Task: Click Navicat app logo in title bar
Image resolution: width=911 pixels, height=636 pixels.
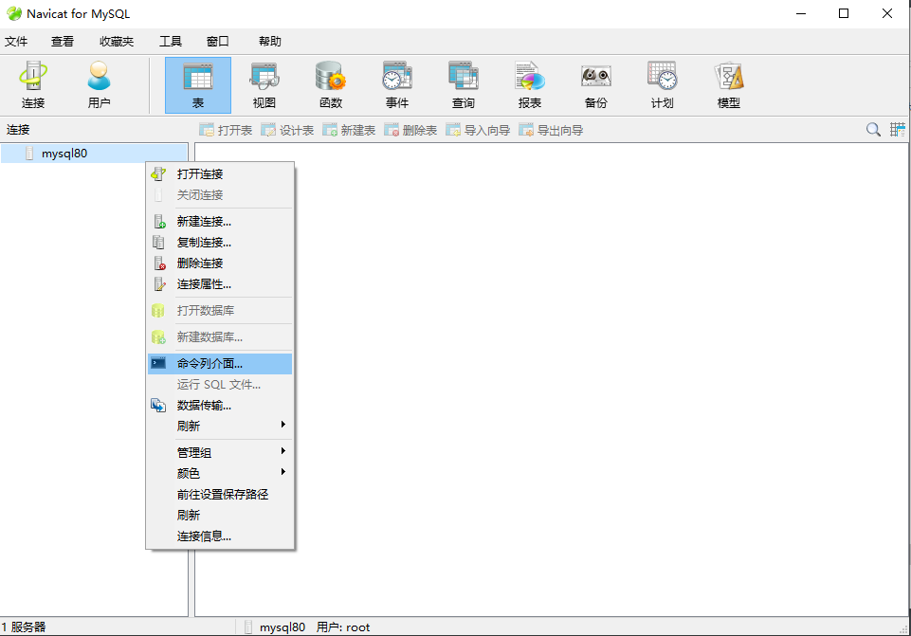Action: [x=14, y=13]
